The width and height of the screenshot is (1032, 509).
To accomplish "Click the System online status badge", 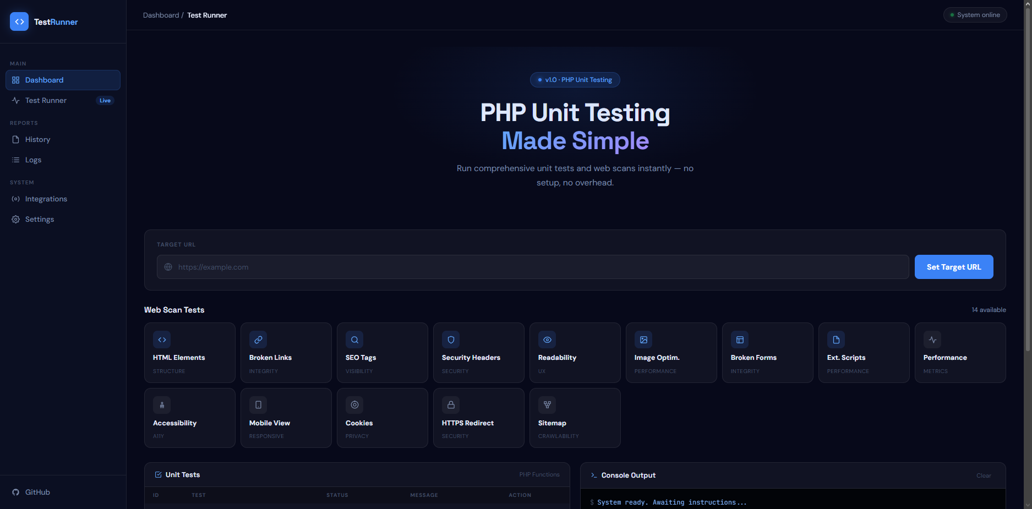I will [x=975, y=15].
